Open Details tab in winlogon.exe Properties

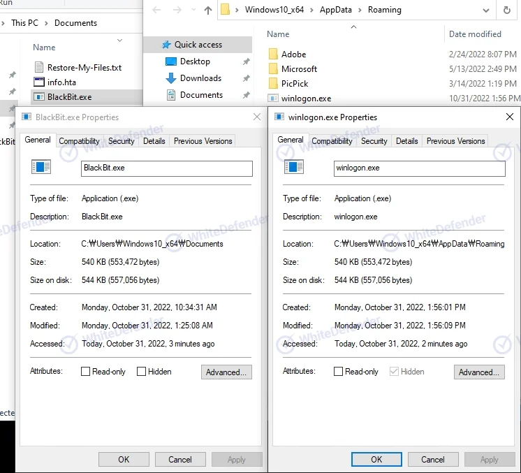pyautogui.click(x=406, y=141)
